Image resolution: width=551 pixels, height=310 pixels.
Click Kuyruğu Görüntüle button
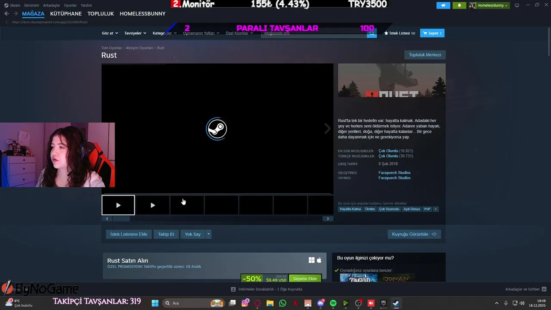coord(414,234)
